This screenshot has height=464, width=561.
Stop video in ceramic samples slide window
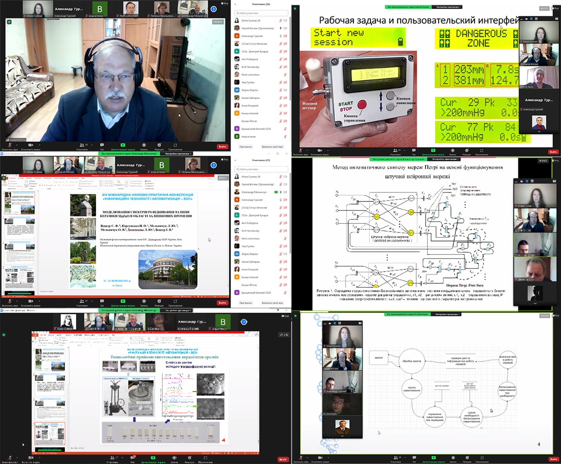tap(31, 458)
